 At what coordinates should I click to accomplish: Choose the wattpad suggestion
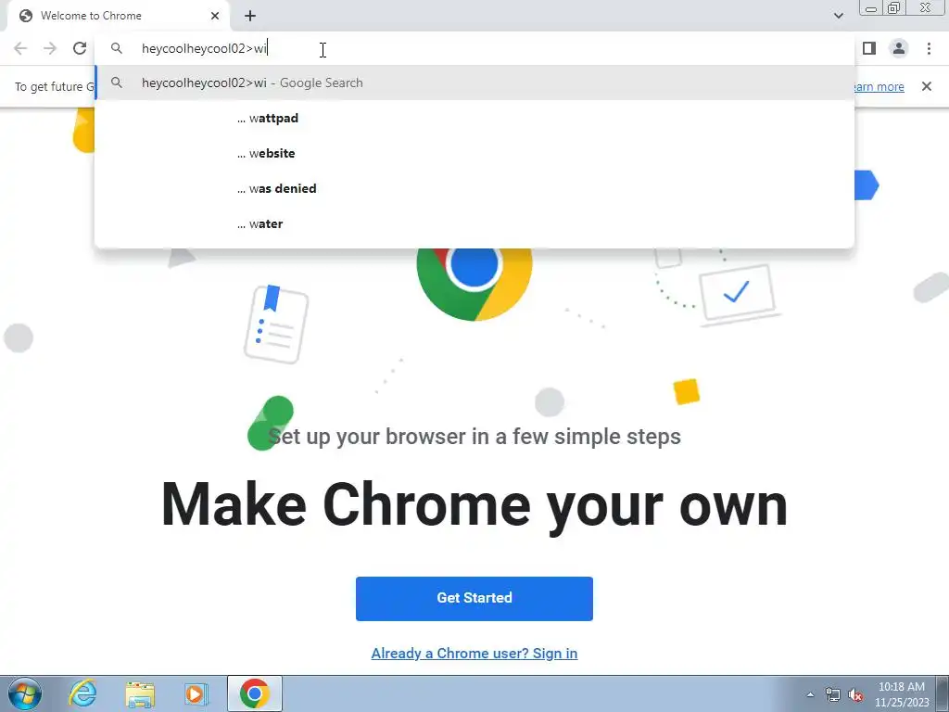pos(474,118)
